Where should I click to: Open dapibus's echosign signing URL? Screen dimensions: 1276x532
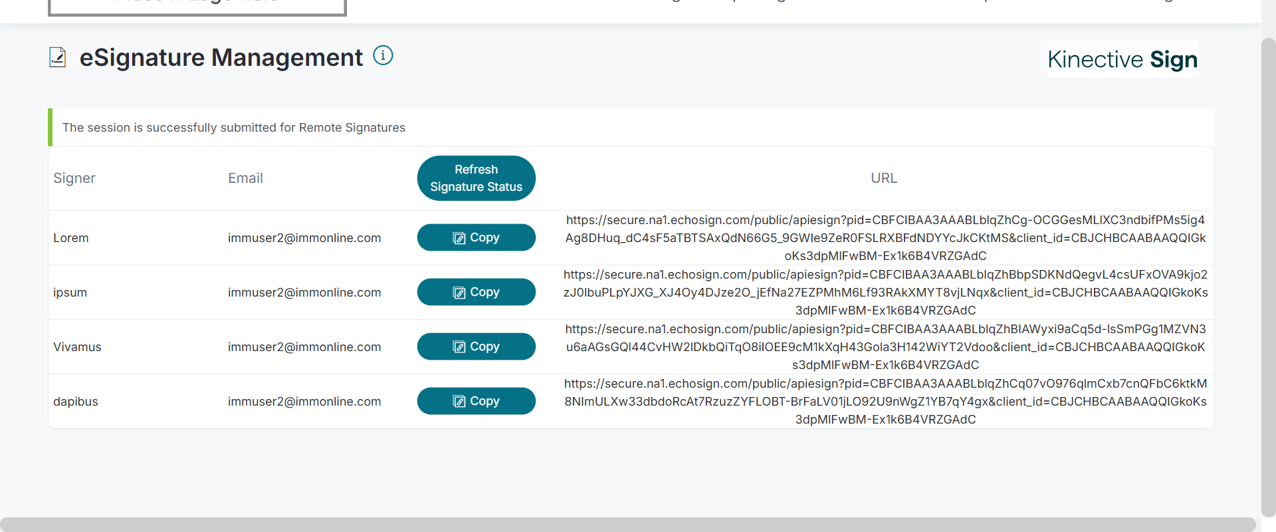pos(885,401)
